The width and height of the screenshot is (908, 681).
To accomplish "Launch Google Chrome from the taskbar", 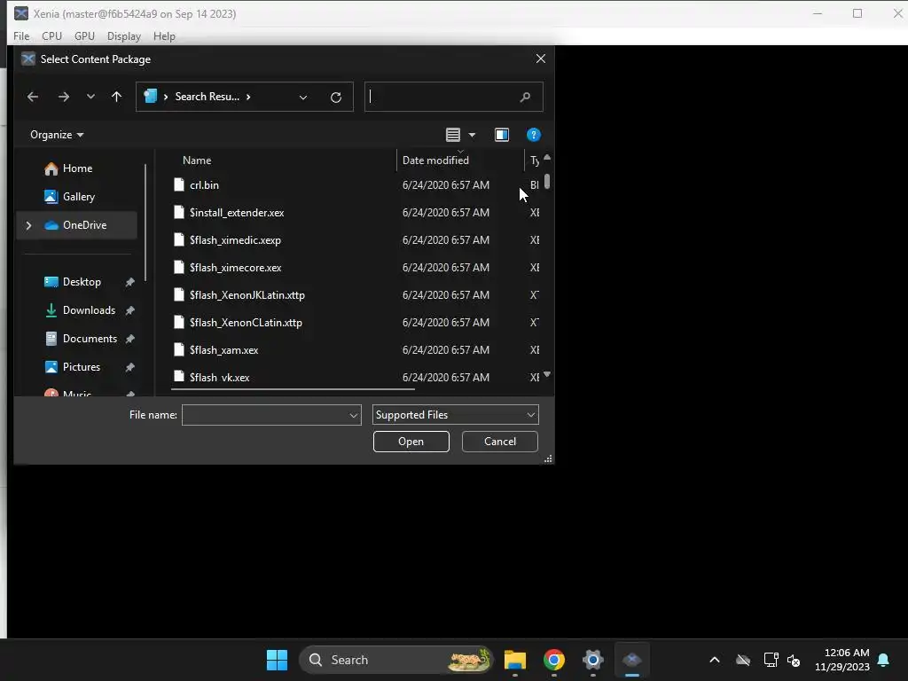I will (553, 660).
